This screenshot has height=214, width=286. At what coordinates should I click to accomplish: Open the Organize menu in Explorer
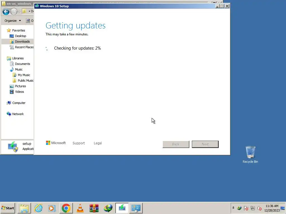[x=13, y=21]
